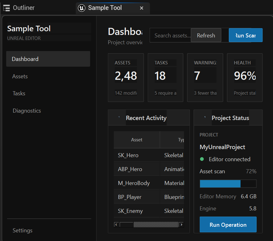Click the blue Run Scan button

[x=246, y=35]
